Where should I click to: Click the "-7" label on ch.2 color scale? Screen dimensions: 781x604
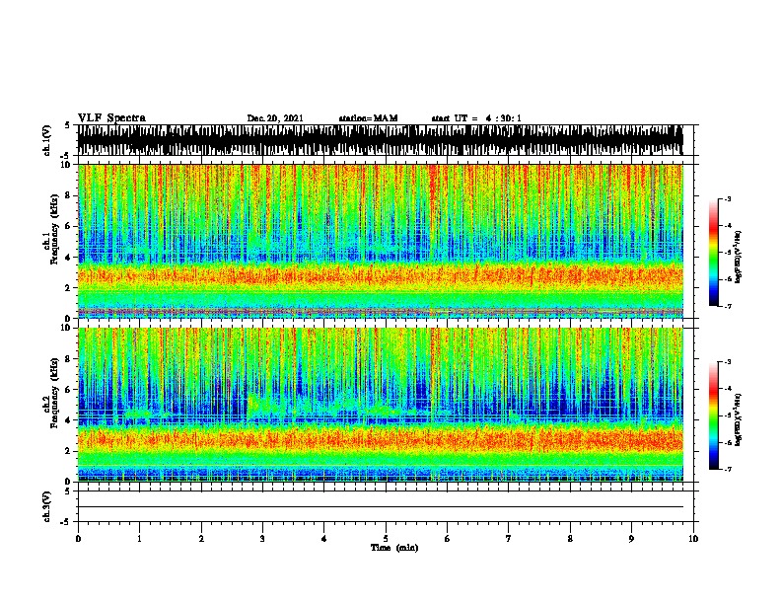(728, 469)
